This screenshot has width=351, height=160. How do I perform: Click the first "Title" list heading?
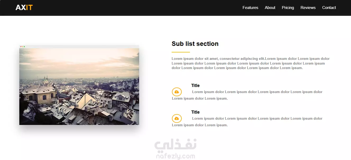tap(195, 85)
